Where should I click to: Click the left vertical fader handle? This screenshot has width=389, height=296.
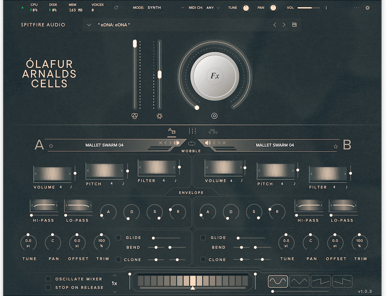[x=135, y=44]
